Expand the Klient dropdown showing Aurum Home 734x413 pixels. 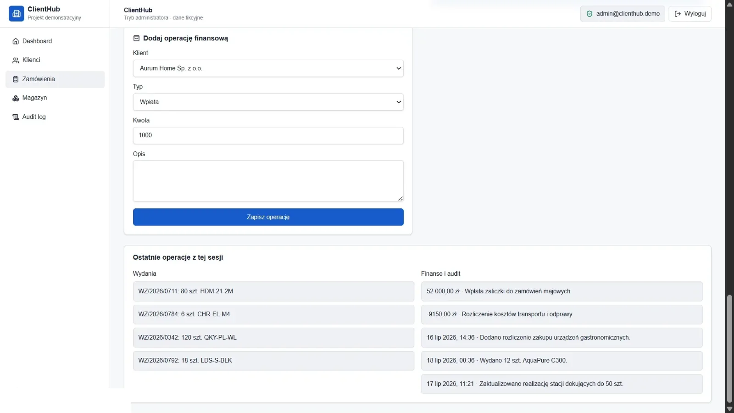[x=268, y=68]
